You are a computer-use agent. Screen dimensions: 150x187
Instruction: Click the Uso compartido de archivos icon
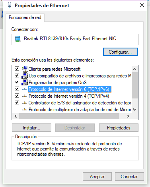[x=25, y=75]
